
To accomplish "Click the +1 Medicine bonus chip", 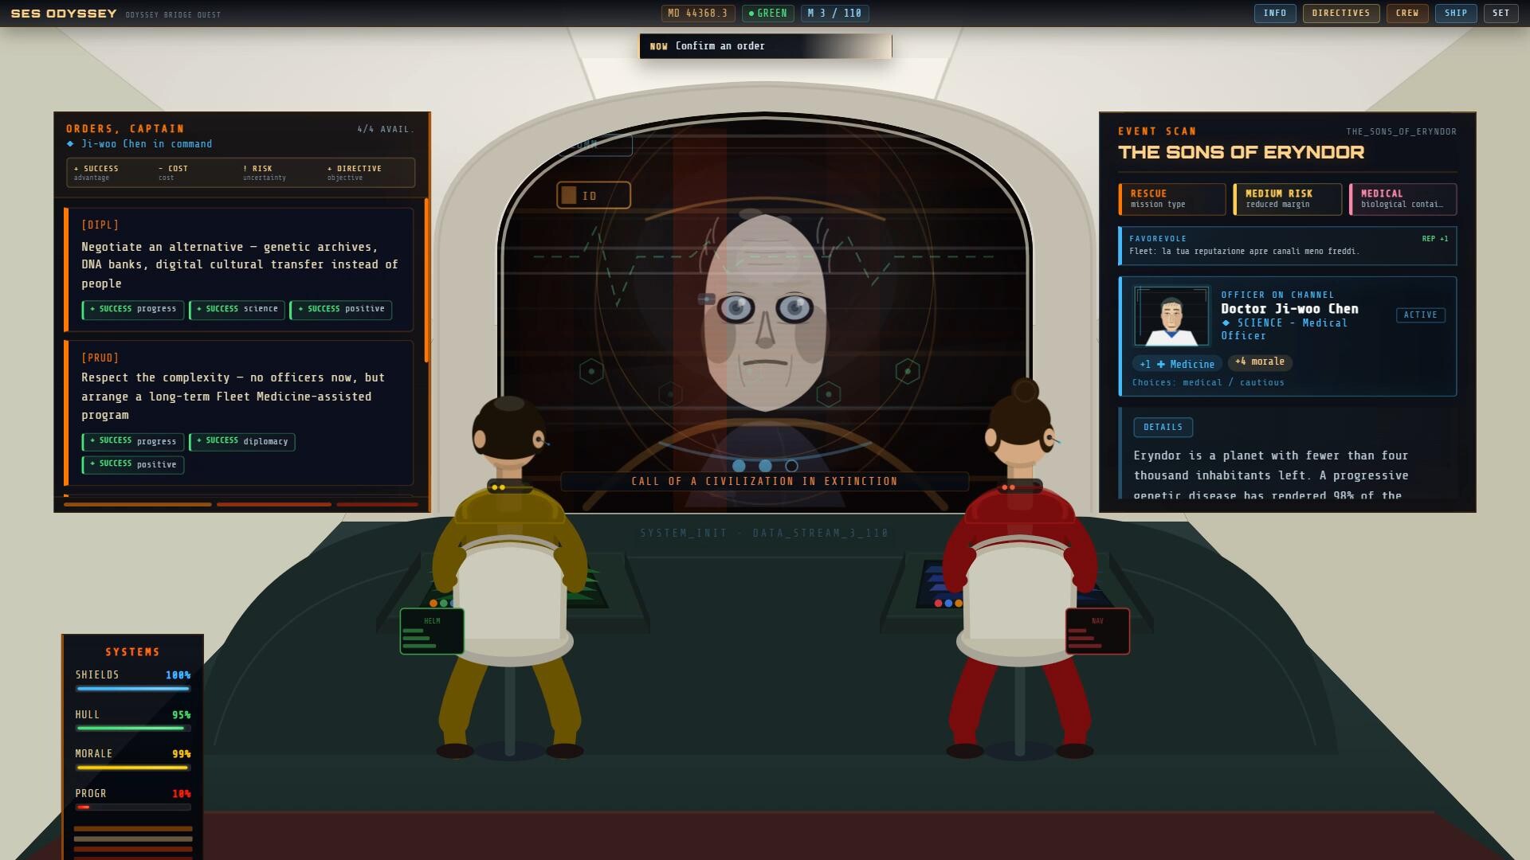I will [x=1177, y=364].
